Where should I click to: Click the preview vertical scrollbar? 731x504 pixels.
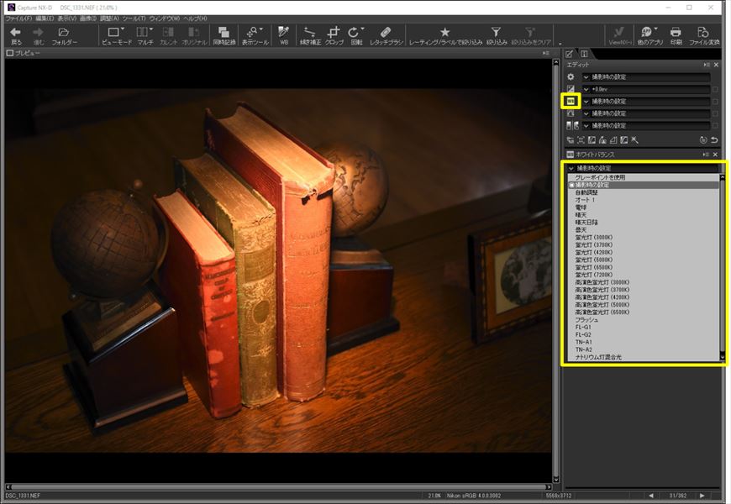555,270
